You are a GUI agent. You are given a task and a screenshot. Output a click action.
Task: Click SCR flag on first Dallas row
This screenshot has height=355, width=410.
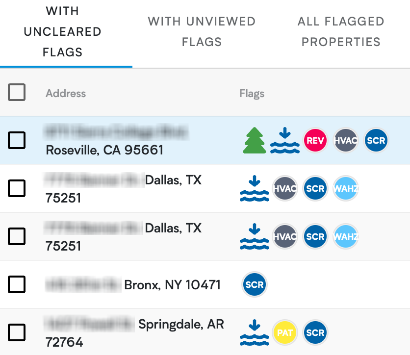[315, 188]
